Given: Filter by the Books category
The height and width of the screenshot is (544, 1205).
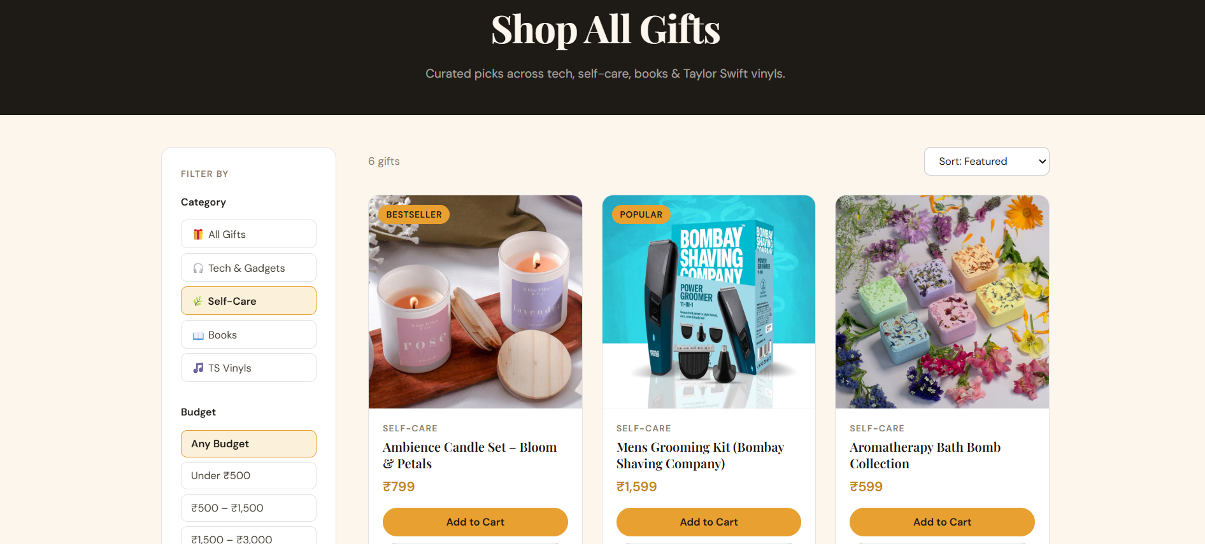Looking at the screenshot, I should point(248,335).
